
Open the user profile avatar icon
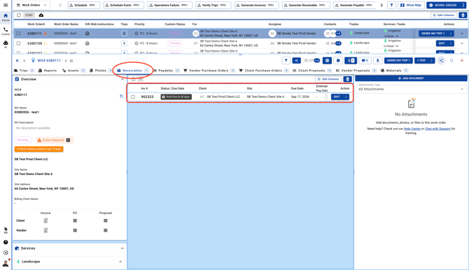(x=6, y=264)
